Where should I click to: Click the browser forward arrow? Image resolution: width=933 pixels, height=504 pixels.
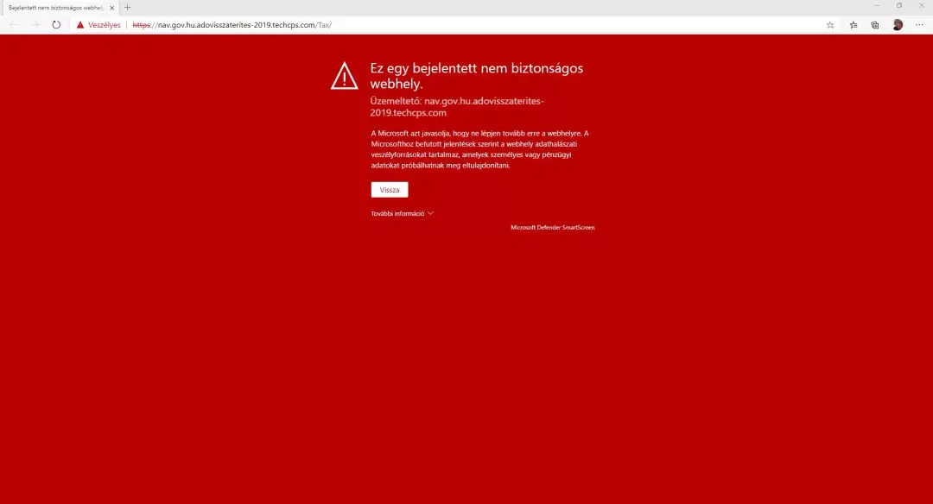pos(35,25)
